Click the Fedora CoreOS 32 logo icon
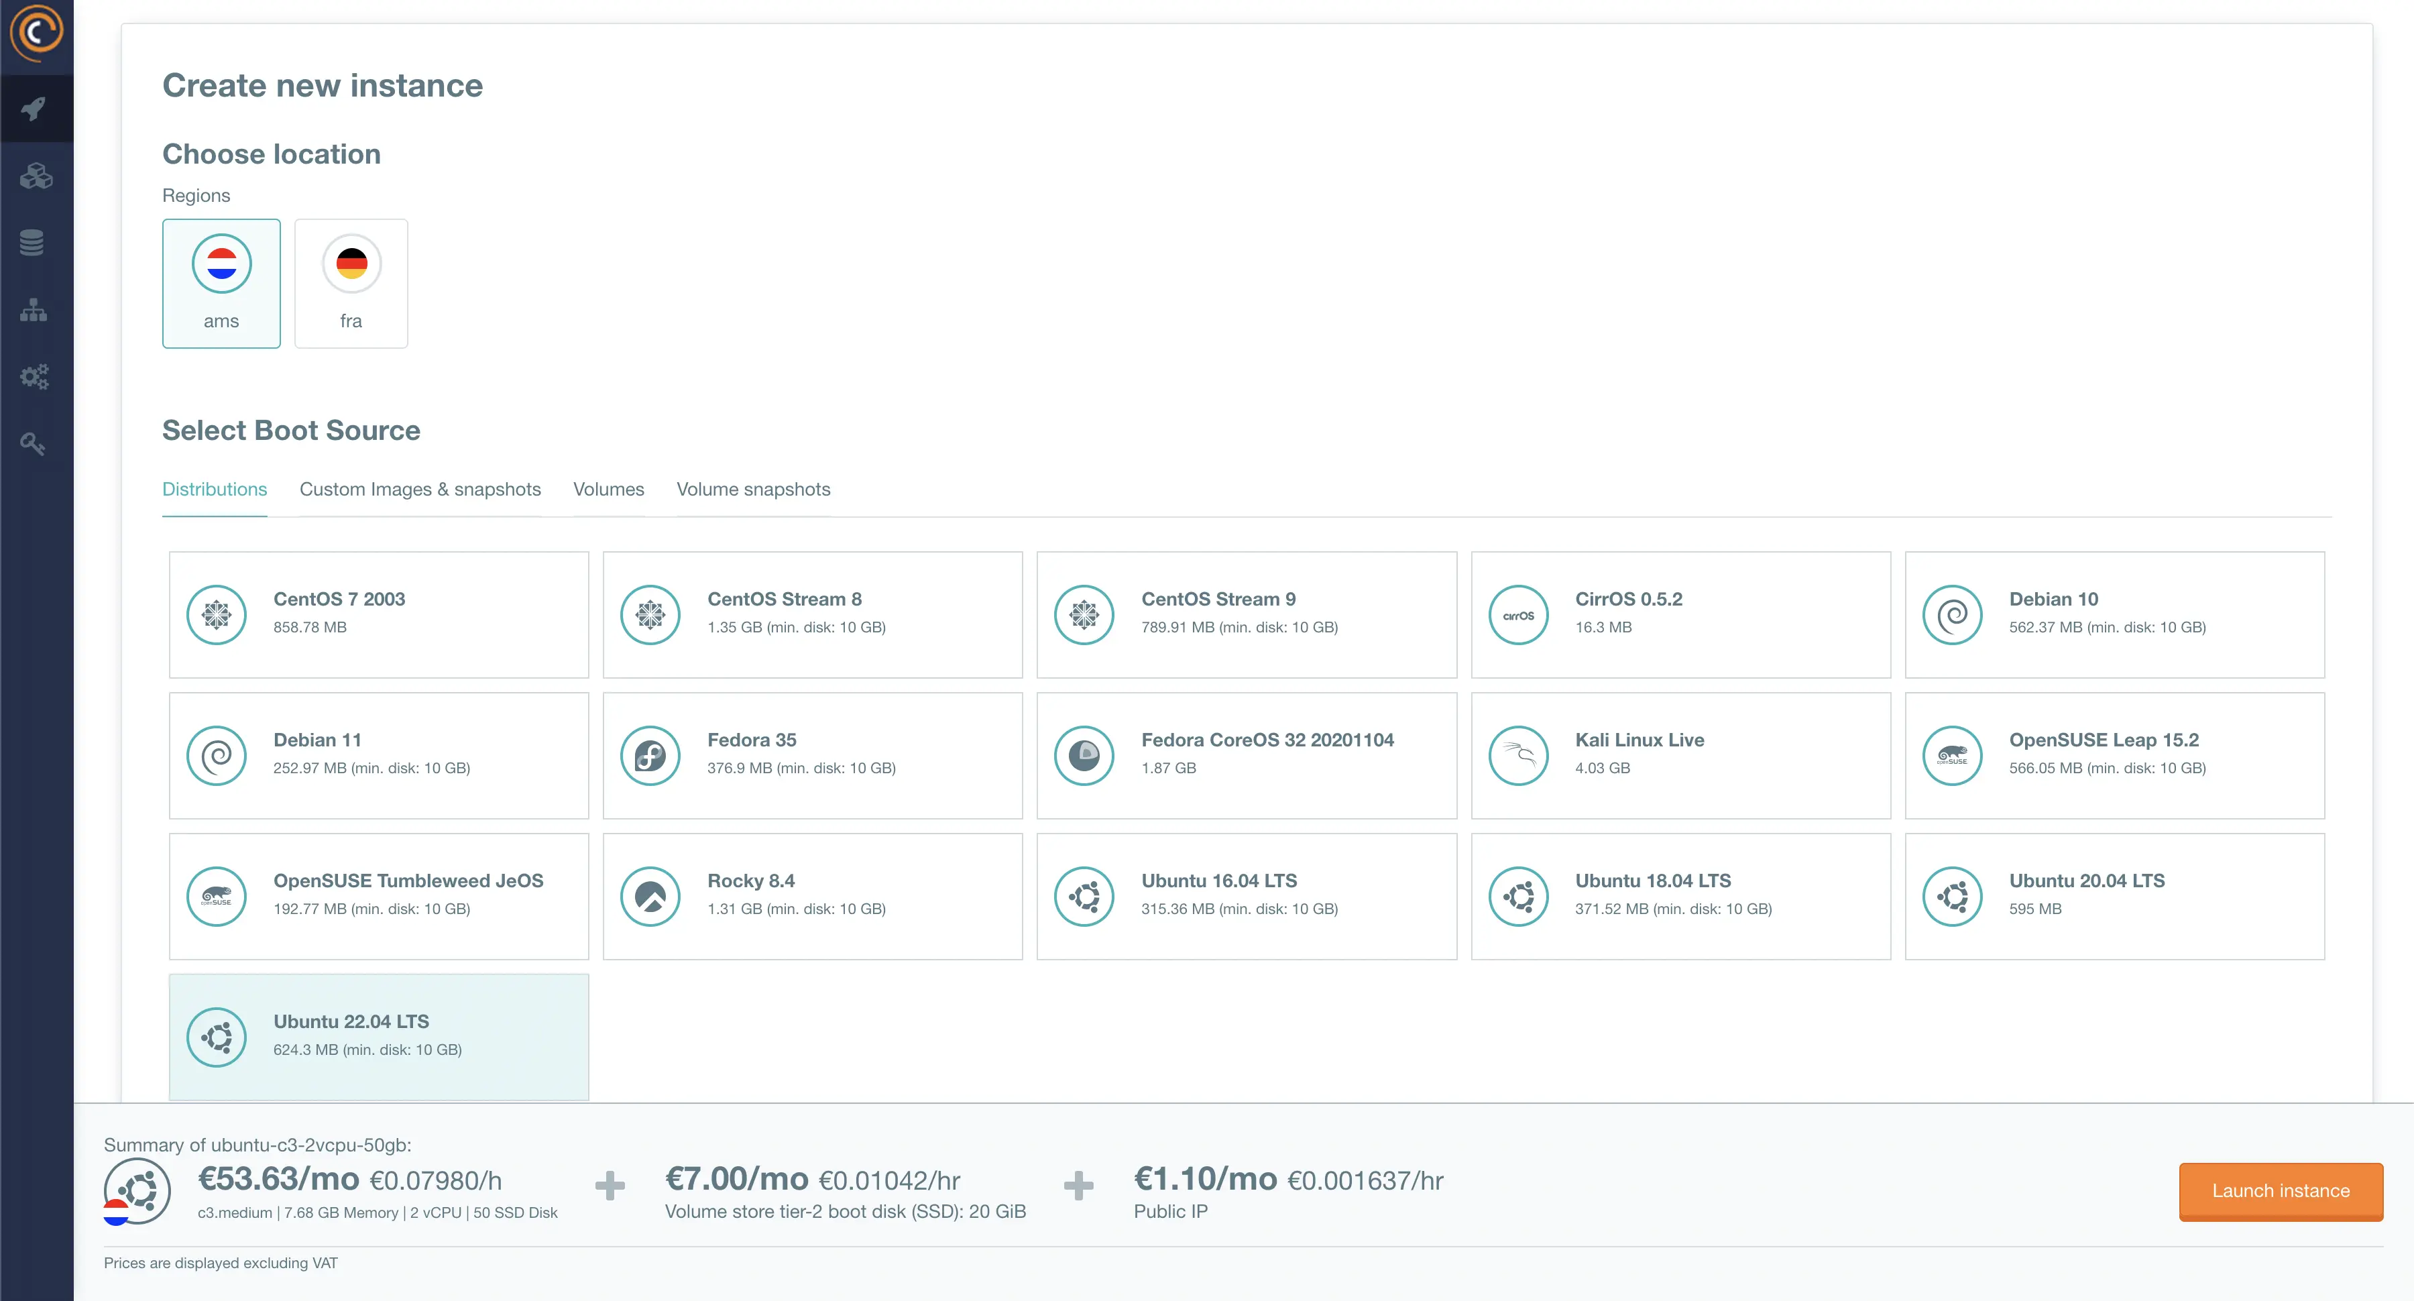This screenshot has height=1301, width=2414. pyautogui.click(x=1084, y=756)
